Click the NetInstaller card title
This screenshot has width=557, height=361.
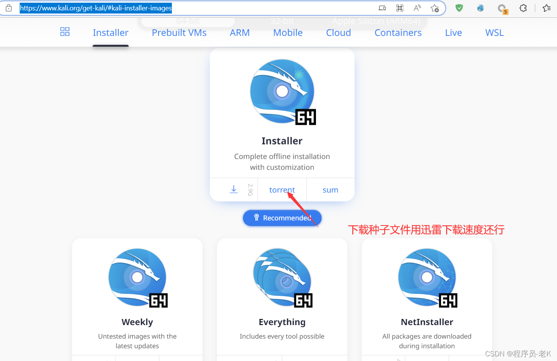click(427, 322)
